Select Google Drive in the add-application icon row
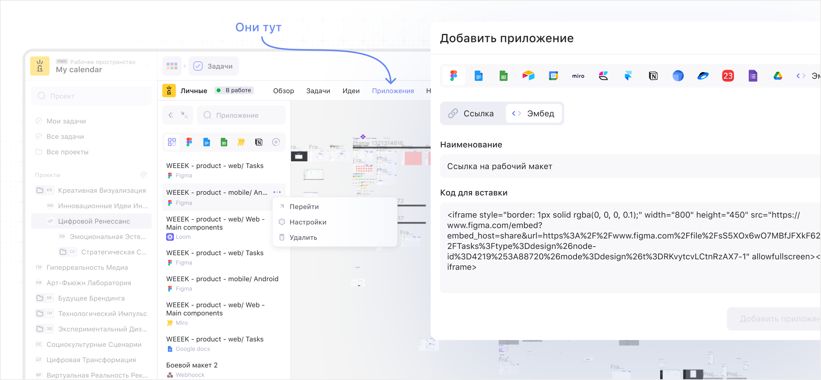The image size is (821, 380). point(778,76)
